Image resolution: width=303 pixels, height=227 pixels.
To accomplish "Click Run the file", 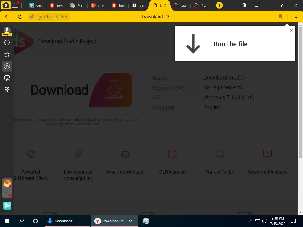I will (230, 44).
